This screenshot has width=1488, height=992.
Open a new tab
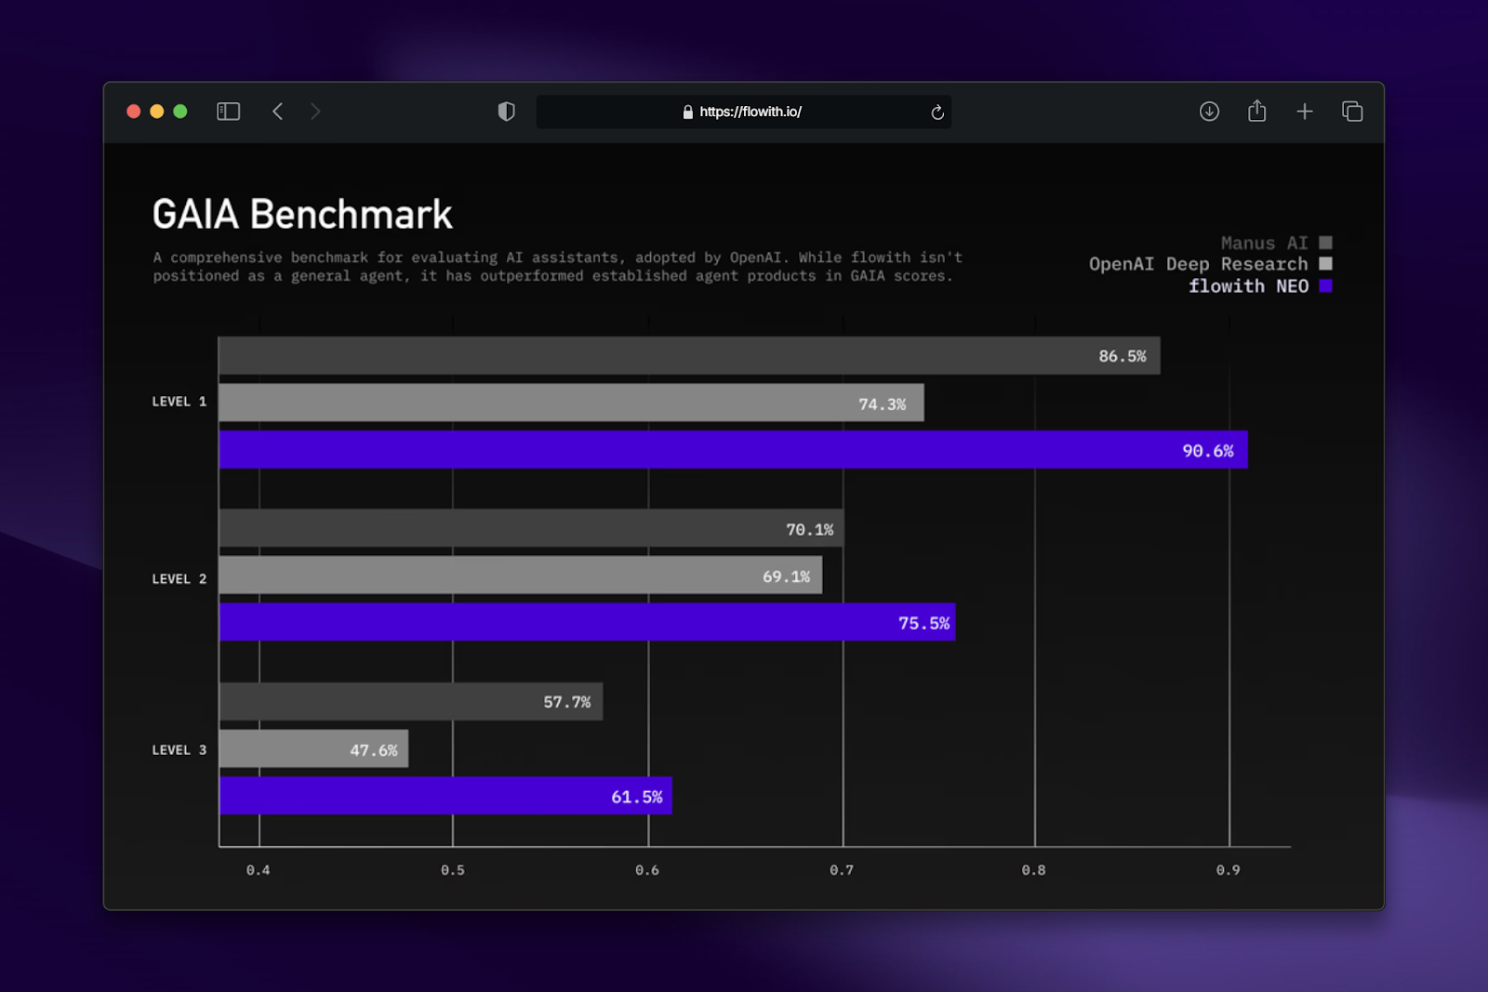[1305, 112]
